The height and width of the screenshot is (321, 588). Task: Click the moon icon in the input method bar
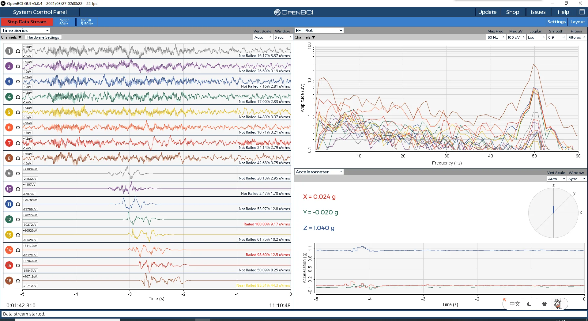coord(529,304)
